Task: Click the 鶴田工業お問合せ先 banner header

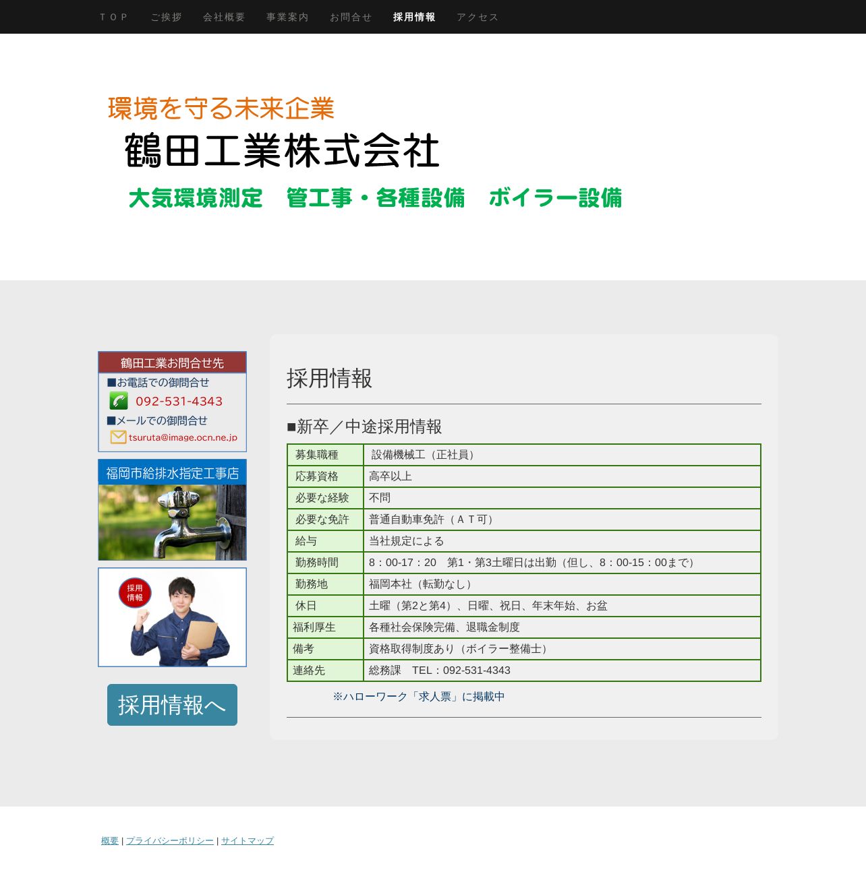Action: 172,363
